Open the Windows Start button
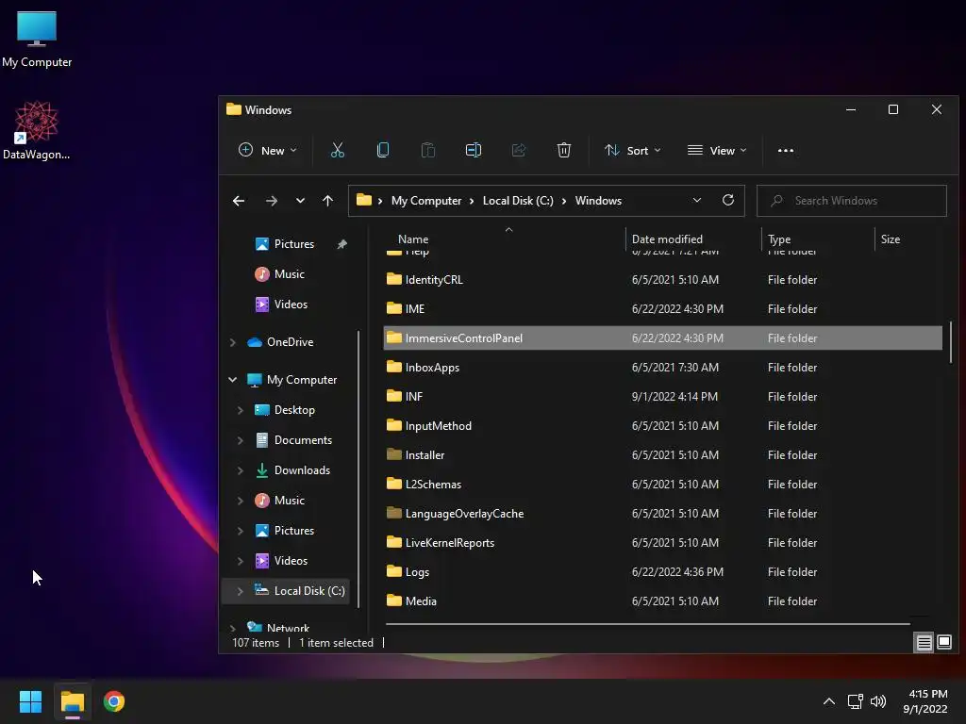 click(x=30, y=701)
